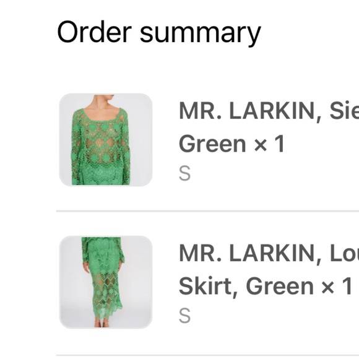Click the × 1 quantity of skirt item
The height and width of the screenshot is (359, 359).
pos(336,286)
